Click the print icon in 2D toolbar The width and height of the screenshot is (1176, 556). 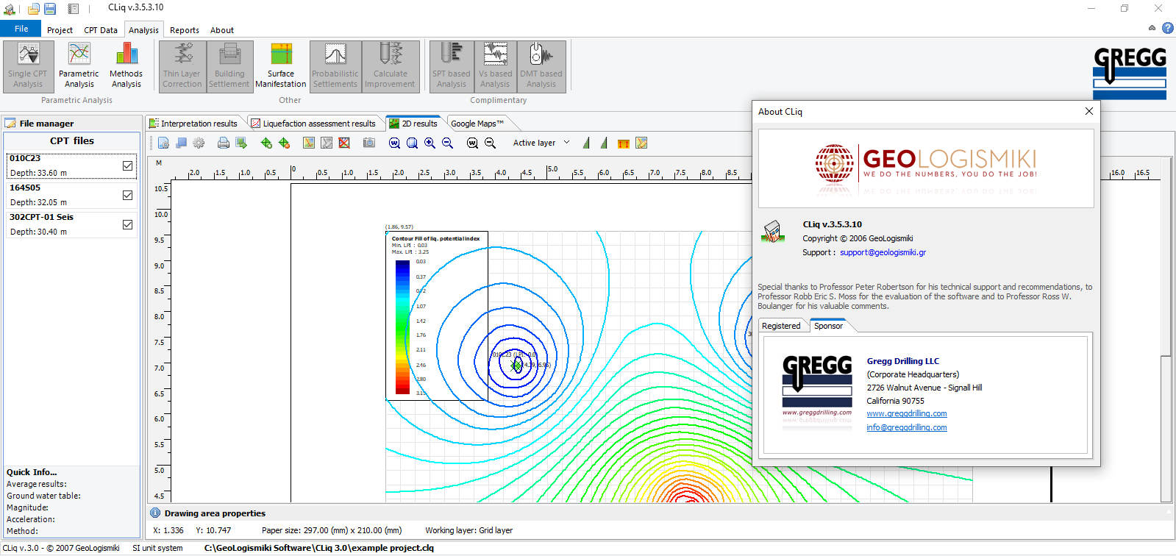(x=224, y=143)
